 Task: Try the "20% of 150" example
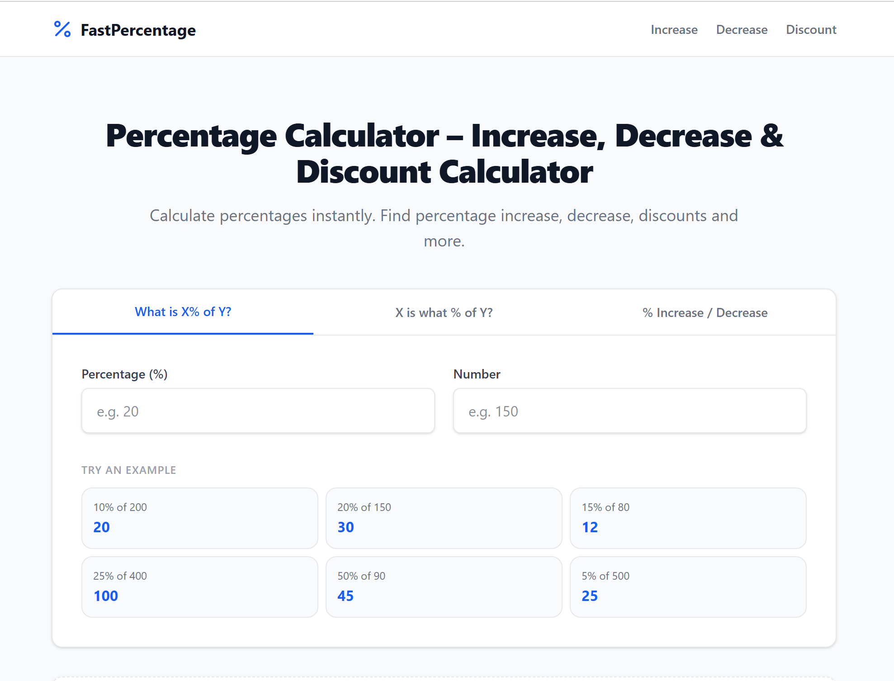coord(444,518)
